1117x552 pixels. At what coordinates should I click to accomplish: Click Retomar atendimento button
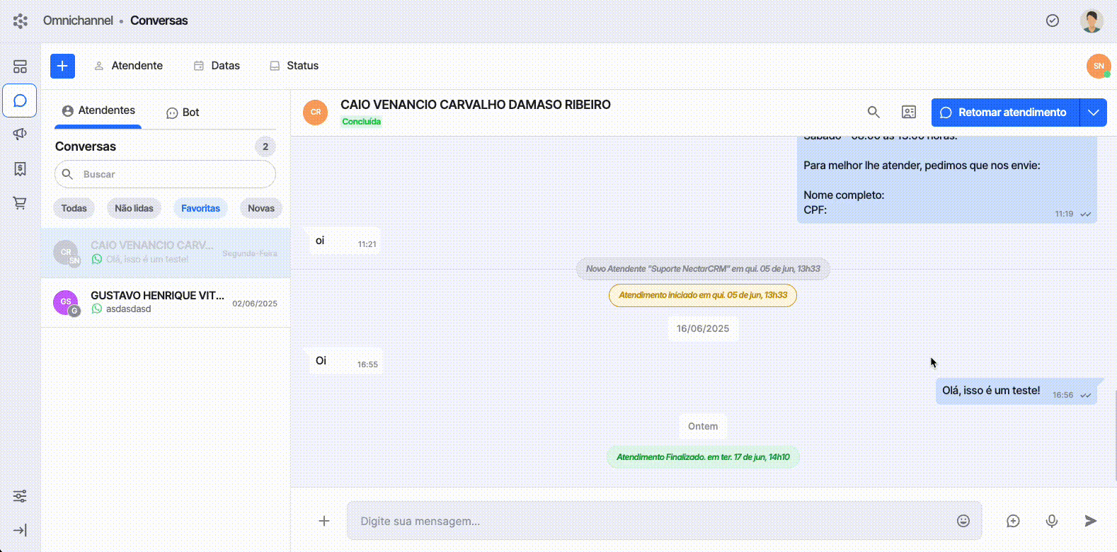pyautogui.click(x=1005, y=113)
